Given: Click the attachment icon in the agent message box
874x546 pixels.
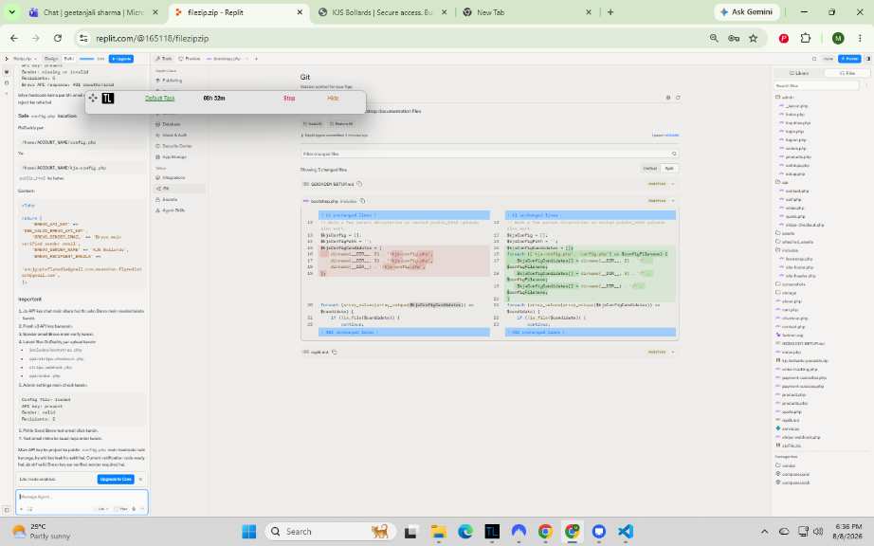Looking at the screenshot, I should click(30, 509).
